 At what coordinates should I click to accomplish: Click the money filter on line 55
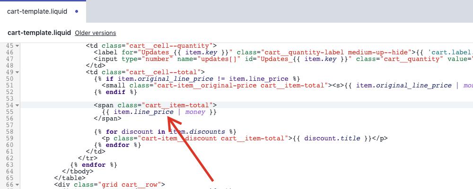[195, 112]
